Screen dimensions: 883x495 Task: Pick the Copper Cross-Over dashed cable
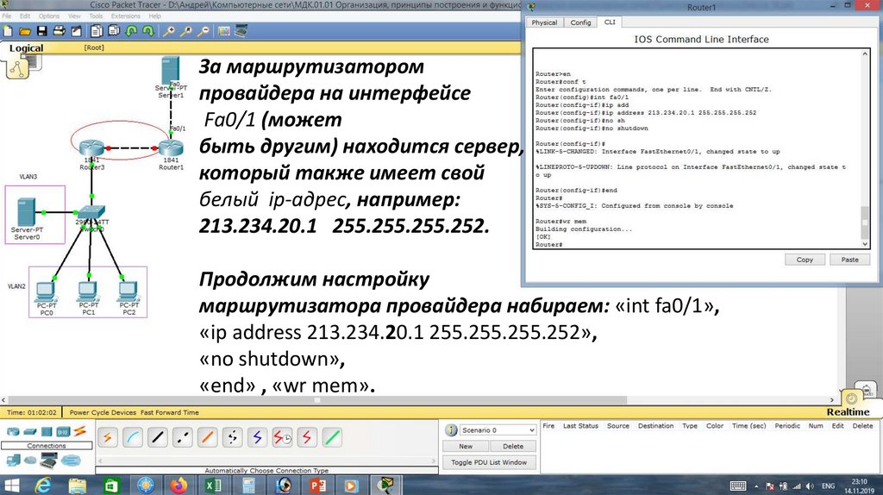coord(182,437)
